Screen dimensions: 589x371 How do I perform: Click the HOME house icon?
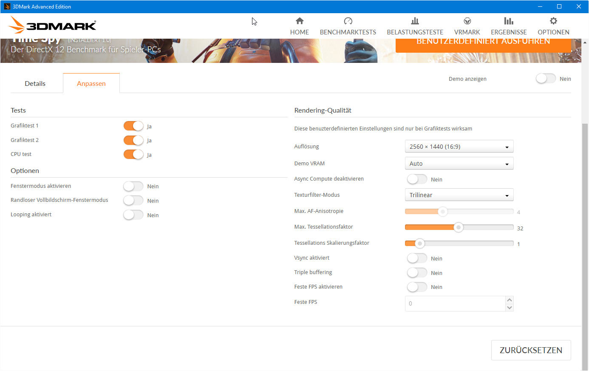[x=300, y=21]
